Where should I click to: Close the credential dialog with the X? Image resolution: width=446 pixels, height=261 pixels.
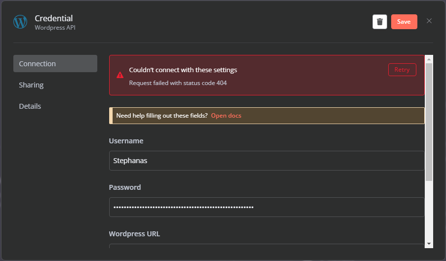429,21
